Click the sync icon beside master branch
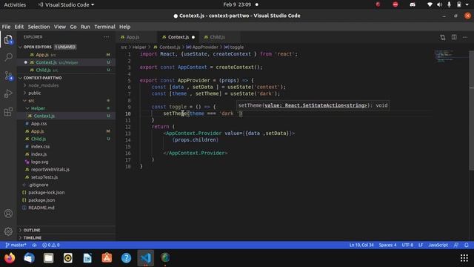Image resolution: width=474 pixels, height=267 pixels. point(34,245)
